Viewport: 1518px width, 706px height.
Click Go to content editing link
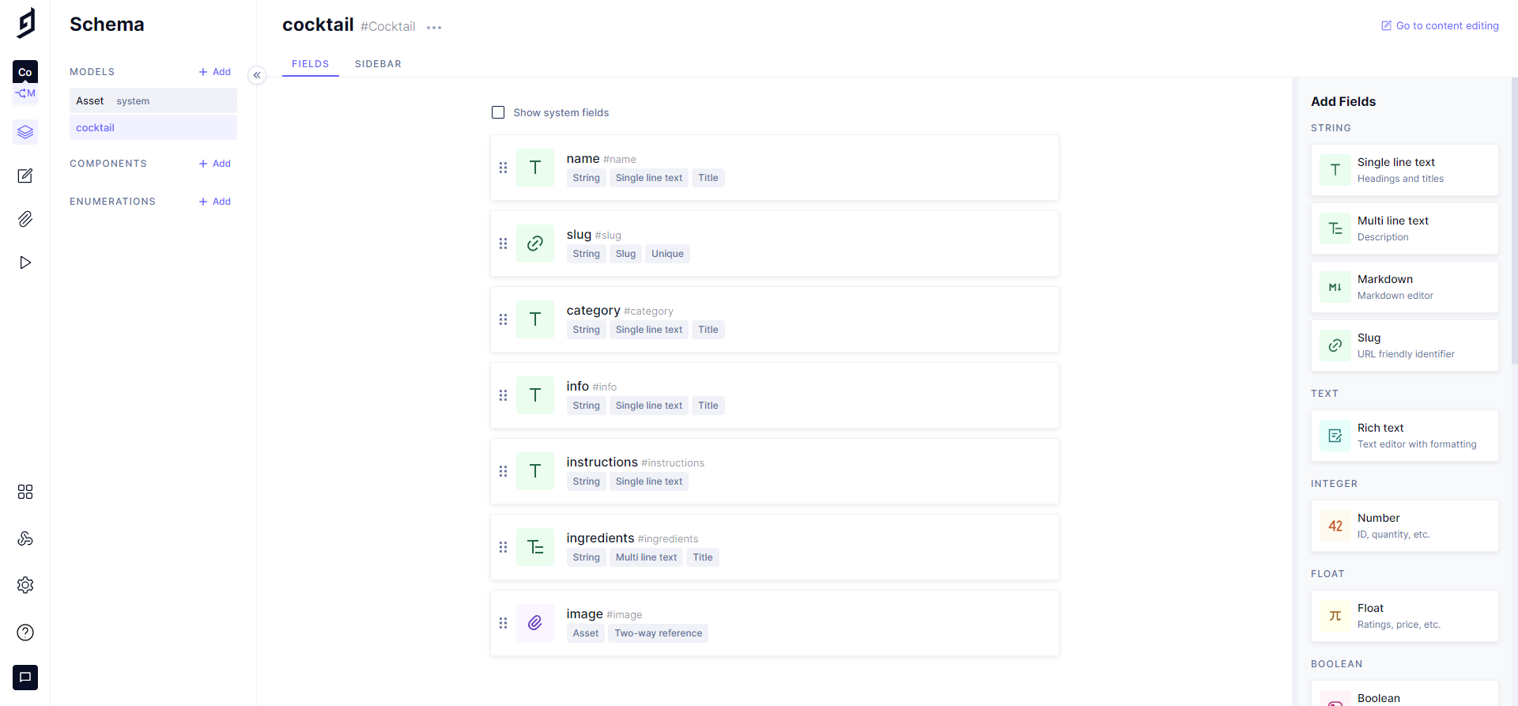(x=1440, y=26)
